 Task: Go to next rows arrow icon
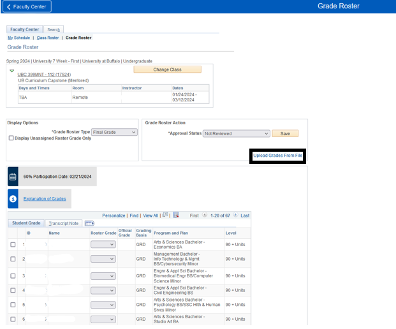(x=236, y=216)
